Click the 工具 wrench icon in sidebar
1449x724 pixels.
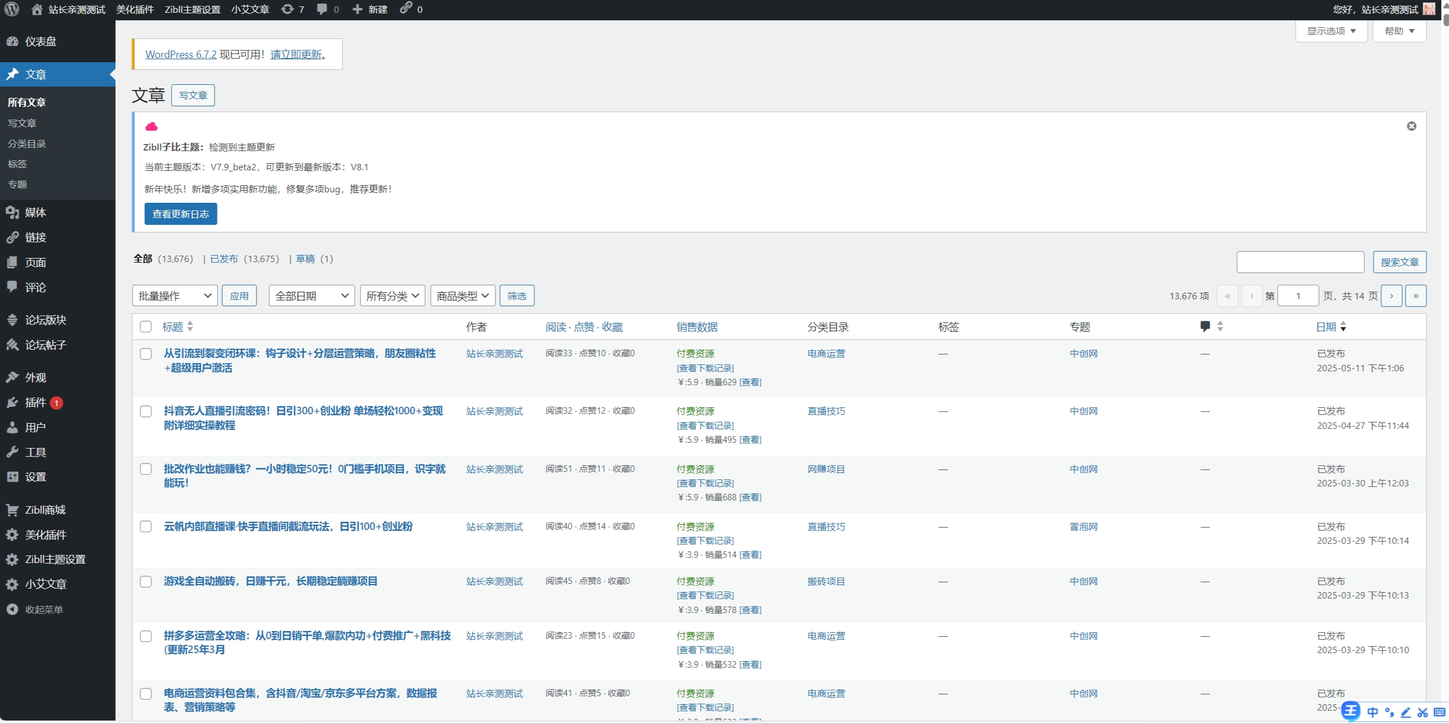pos(12,452)
